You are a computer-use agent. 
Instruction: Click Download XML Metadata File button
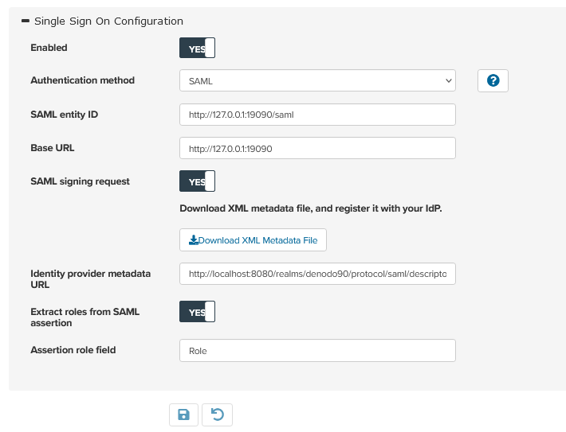tap(253, 240)
